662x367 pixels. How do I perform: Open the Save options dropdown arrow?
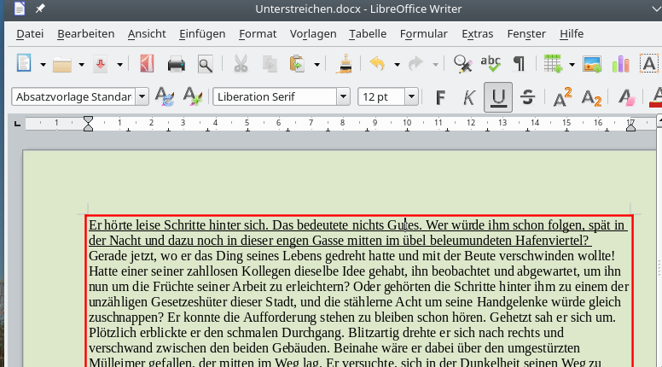click(x=119, y=65)
